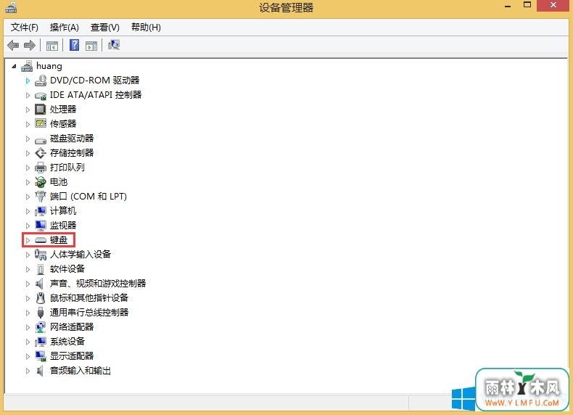Expand the 音频输入和输出 node arrow

point(28,371)
